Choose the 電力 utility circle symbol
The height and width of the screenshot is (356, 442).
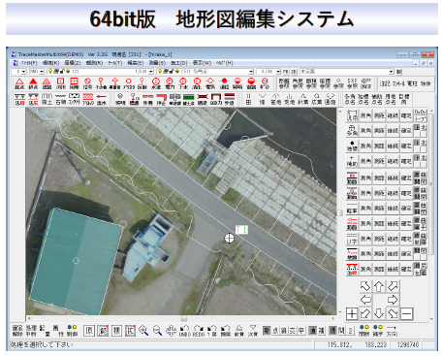click(170, 83)
